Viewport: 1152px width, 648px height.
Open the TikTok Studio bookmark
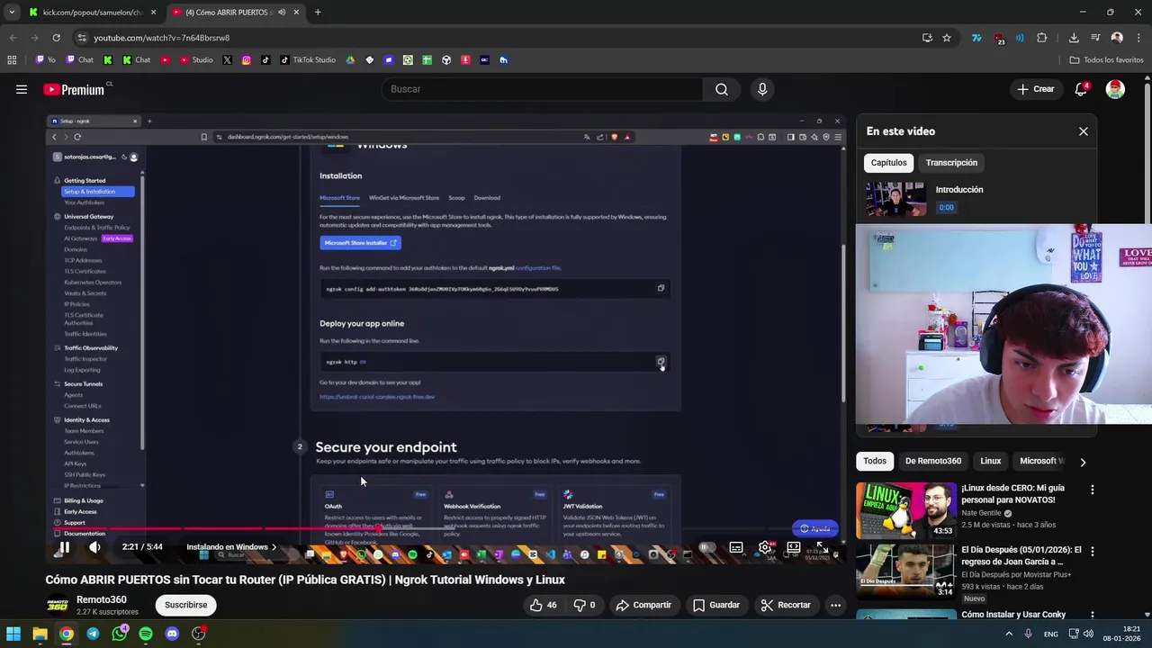(x=308, y=60)
